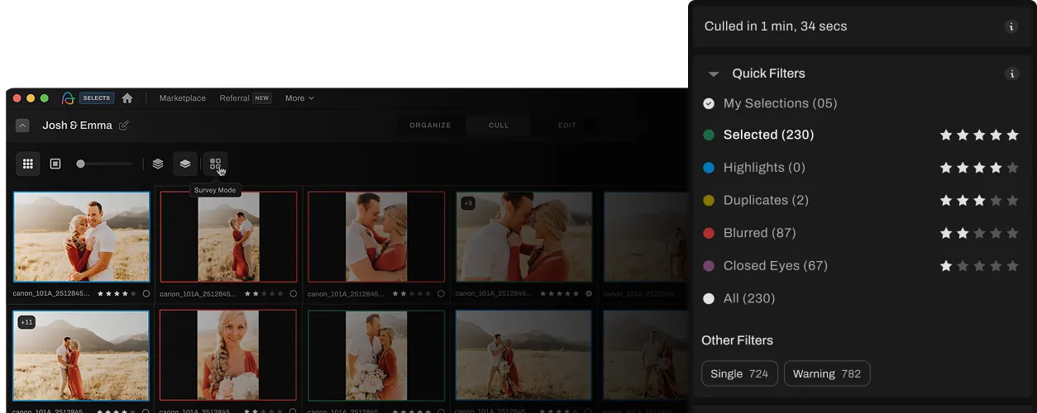Select the All (230) filter
Image resolution: width=1037 pixels, height=413 pixels.
pyautogui.click(x=748, y=298)
